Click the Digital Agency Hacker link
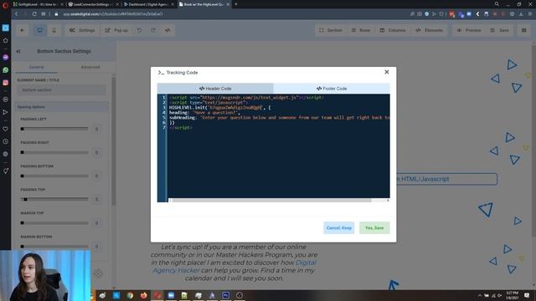The width and height of the screenshot is (536, 301). [x=234, y=266]
